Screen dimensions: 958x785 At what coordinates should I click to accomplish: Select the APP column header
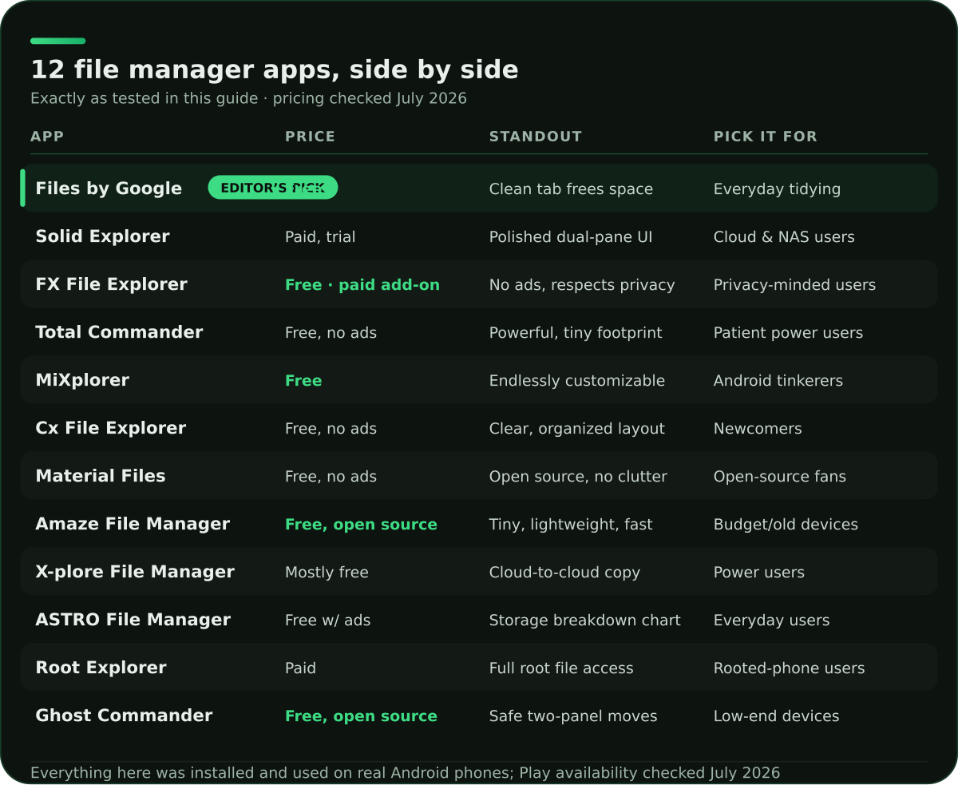coord(47,137)
